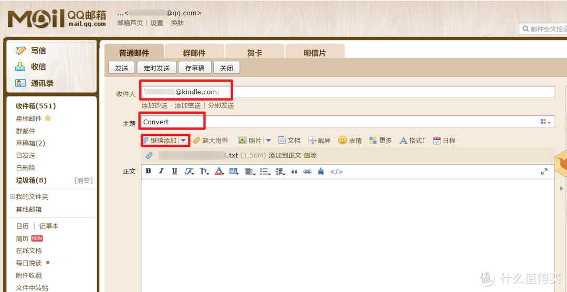Click 更多 for more insert options

[381, 140]
